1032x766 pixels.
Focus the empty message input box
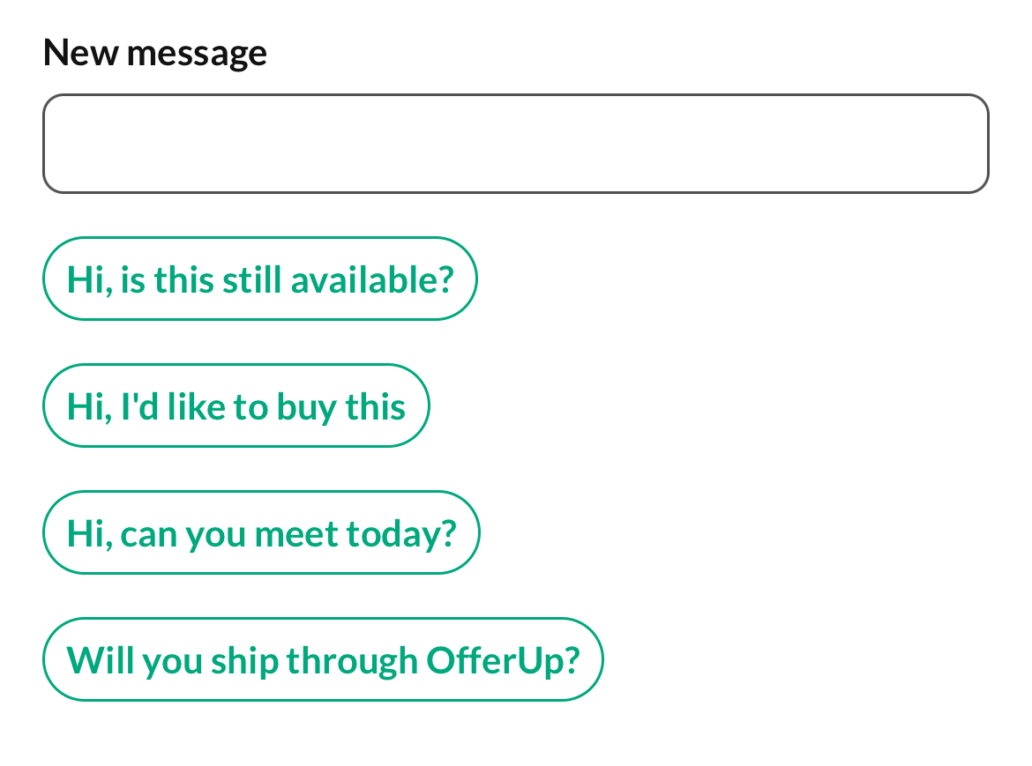[515, 144]
